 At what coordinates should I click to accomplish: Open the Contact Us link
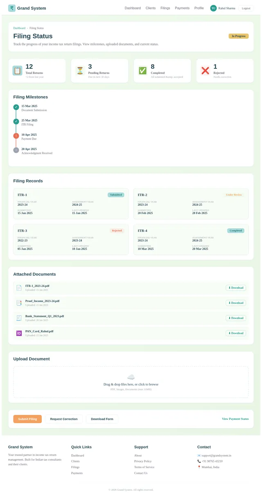[141, 473]
